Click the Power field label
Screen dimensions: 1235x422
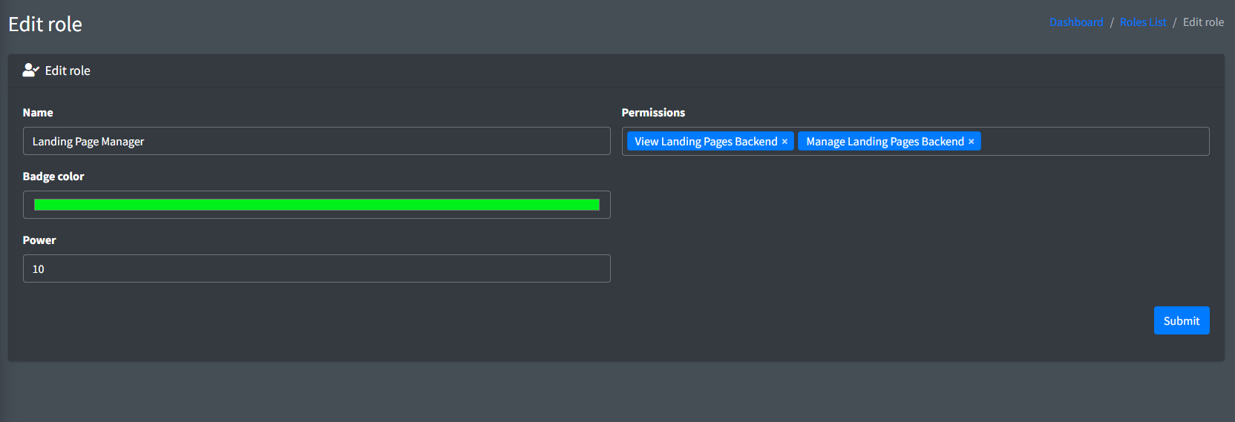[39, 240]
